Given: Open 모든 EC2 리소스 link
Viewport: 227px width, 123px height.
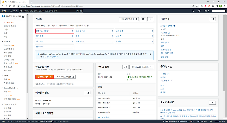Looking at the screenshot, I should pos(166,81).
